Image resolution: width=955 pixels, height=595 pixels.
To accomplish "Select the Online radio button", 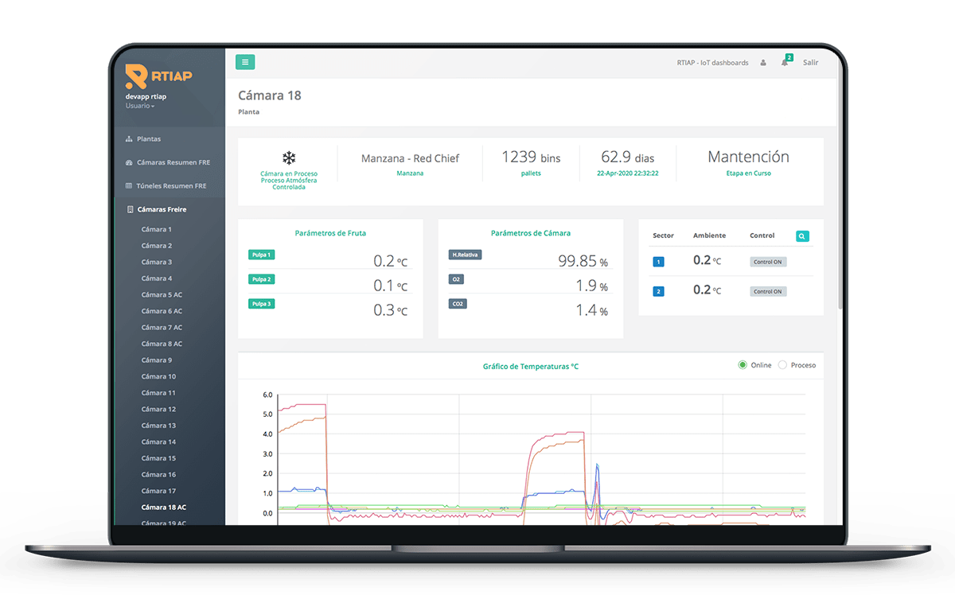I will pos(743,365).
